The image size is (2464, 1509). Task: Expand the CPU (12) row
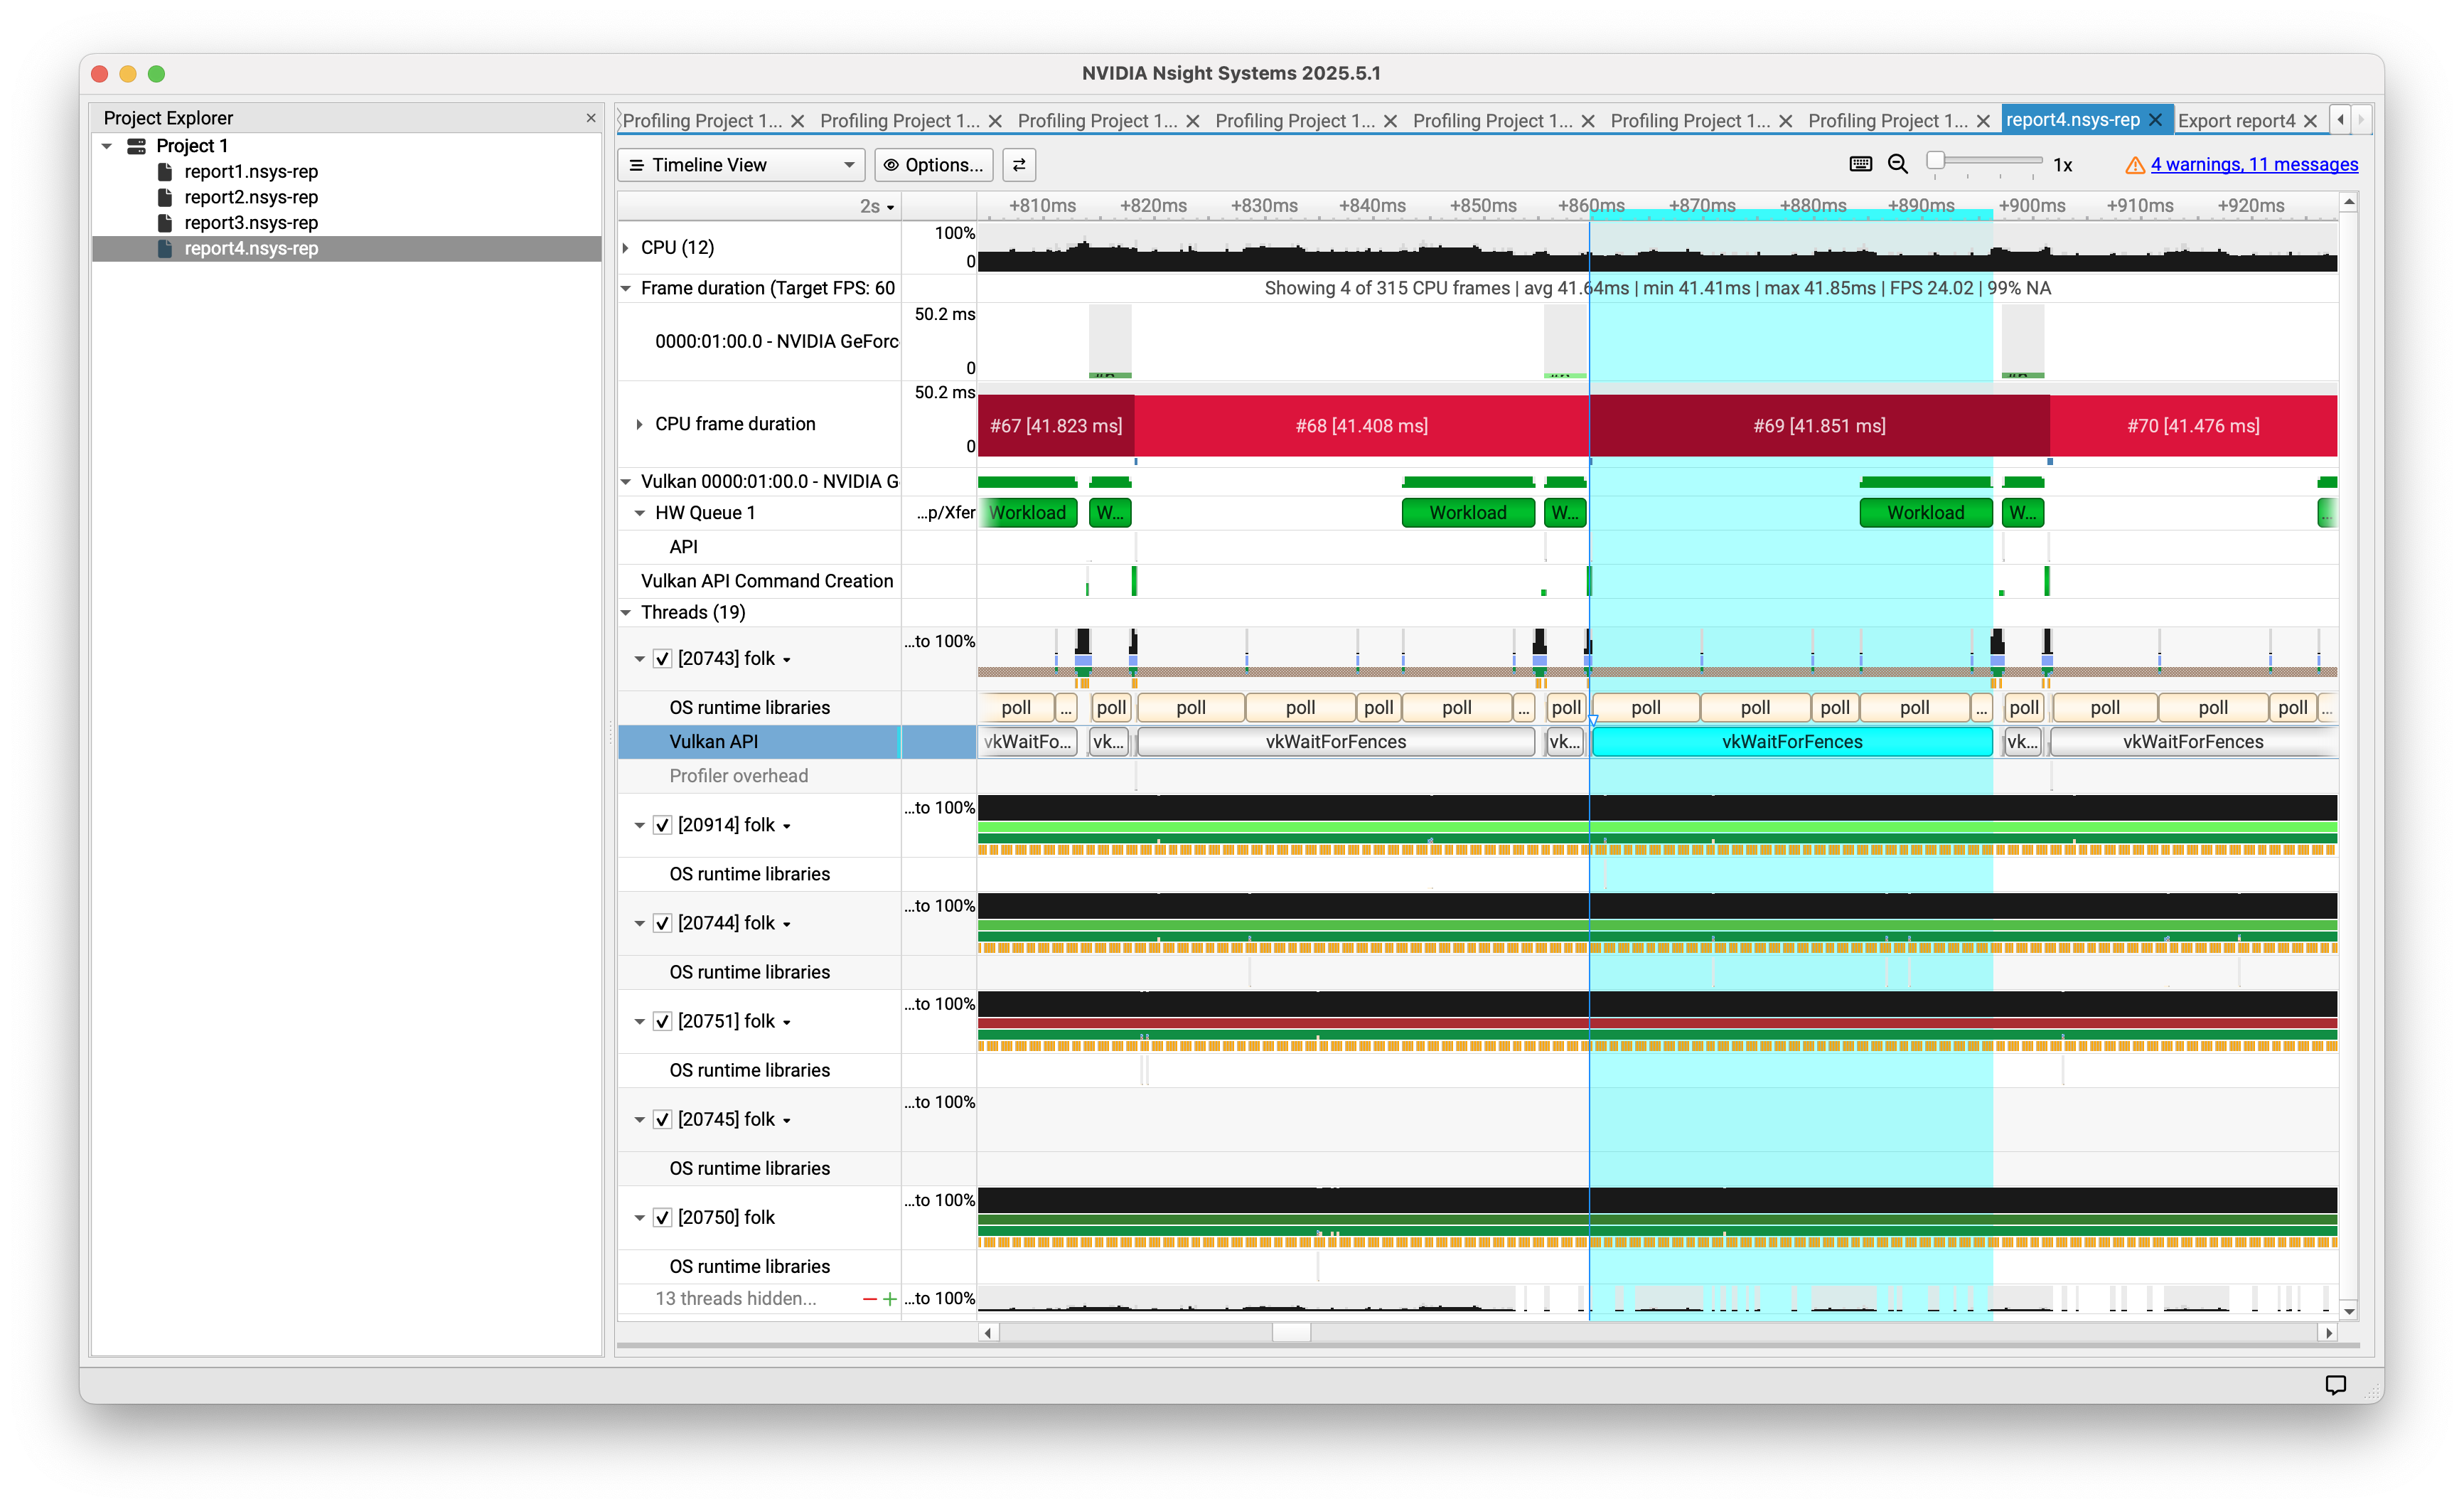pos(626,247)
